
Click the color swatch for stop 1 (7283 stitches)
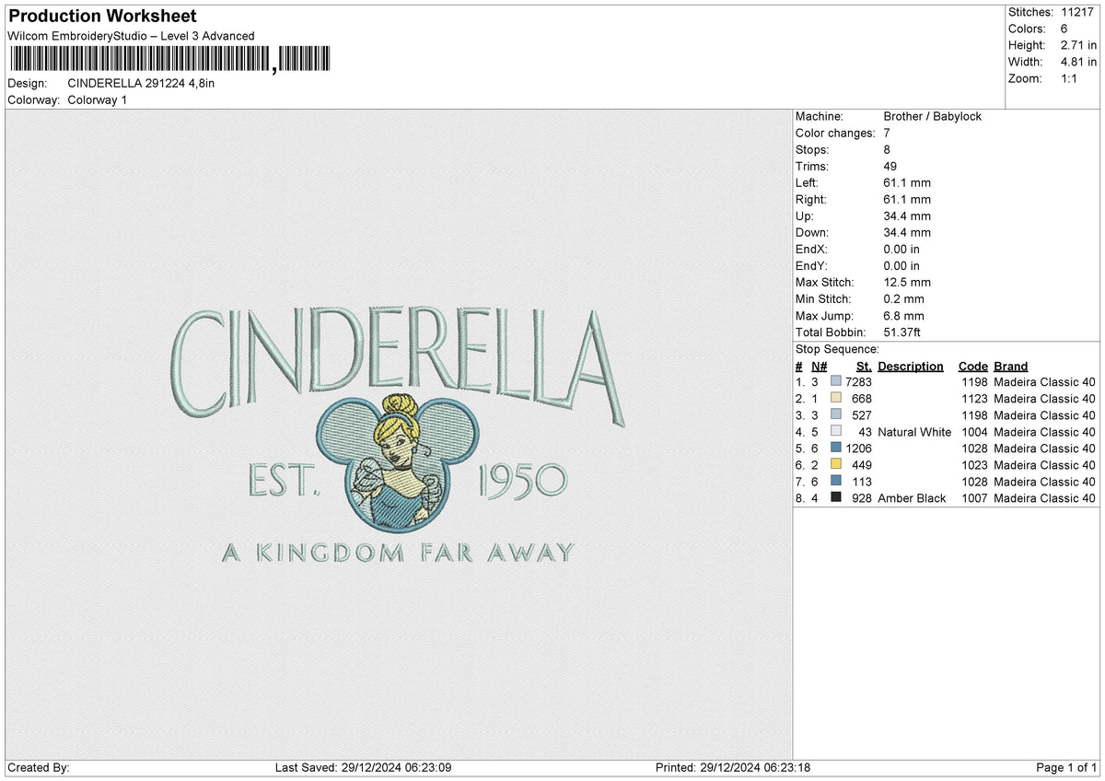836,382
